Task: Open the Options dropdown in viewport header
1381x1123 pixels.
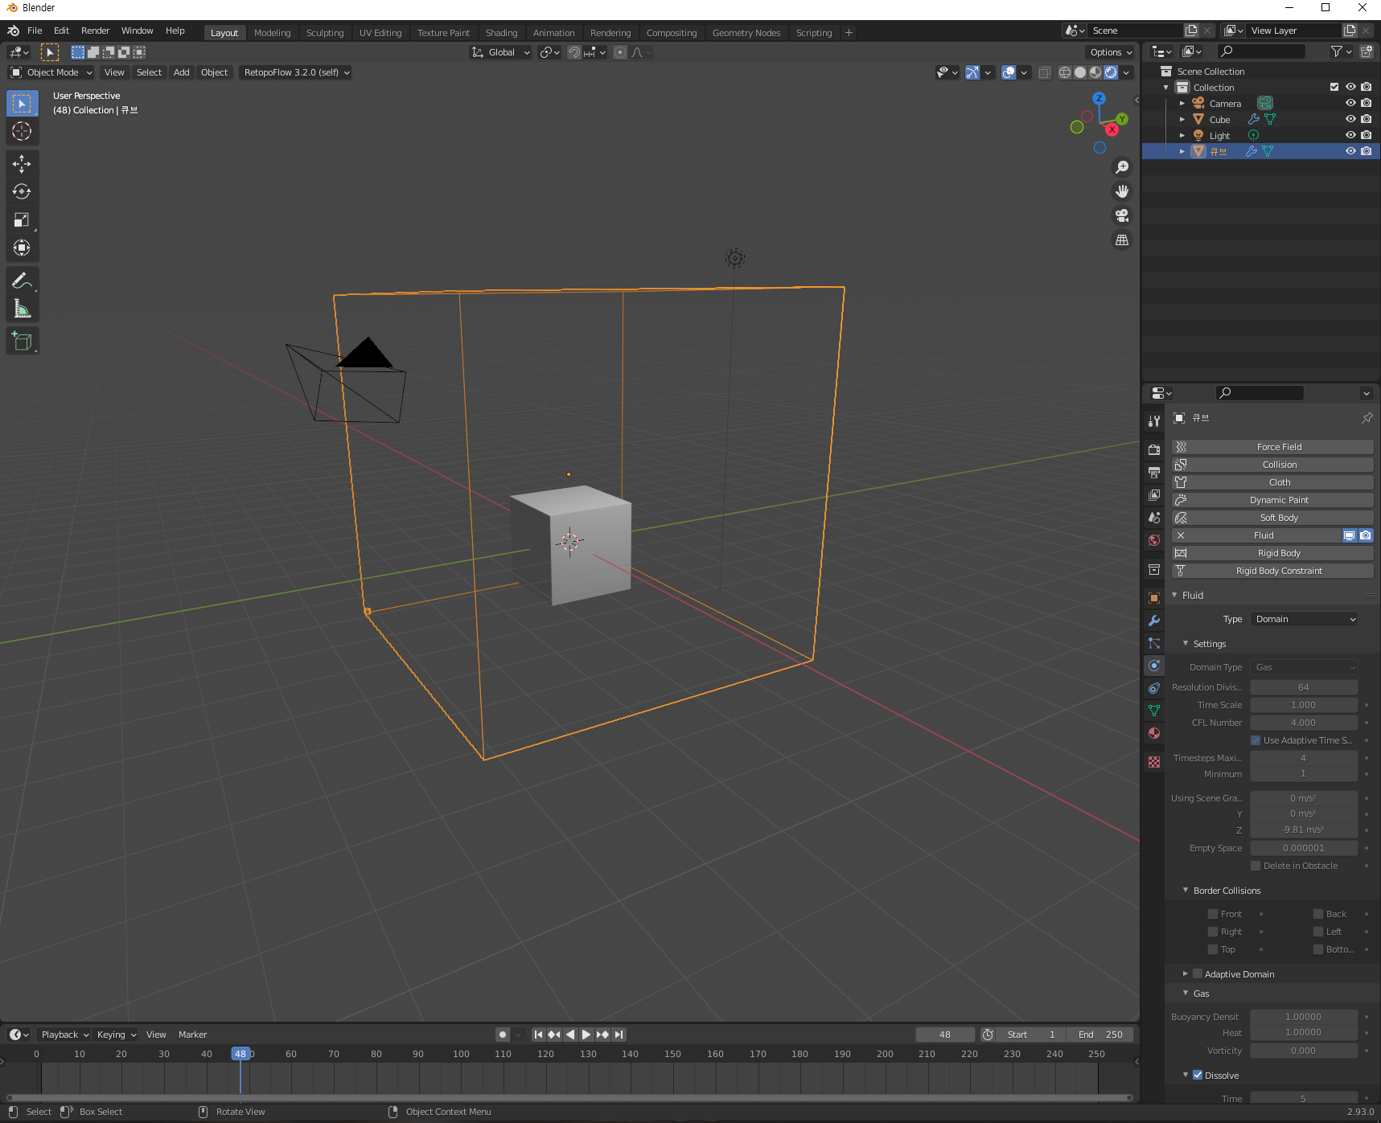Action: click(1111, 52)
